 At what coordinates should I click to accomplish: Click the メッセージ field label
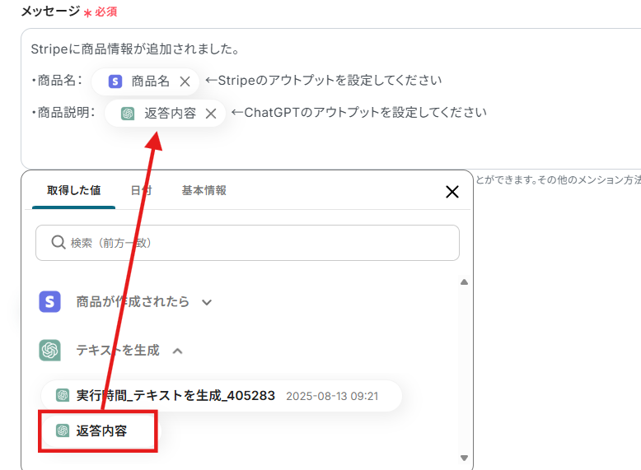pyautogui.click(x=50, y=11)
